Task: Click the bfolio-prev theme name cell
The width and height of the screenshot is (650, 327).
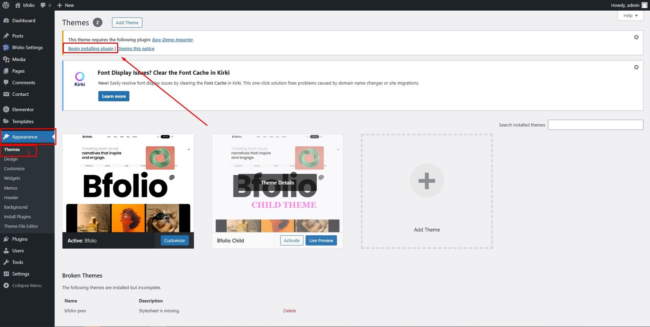Action: pyautogui.click(x=76, y=311)
